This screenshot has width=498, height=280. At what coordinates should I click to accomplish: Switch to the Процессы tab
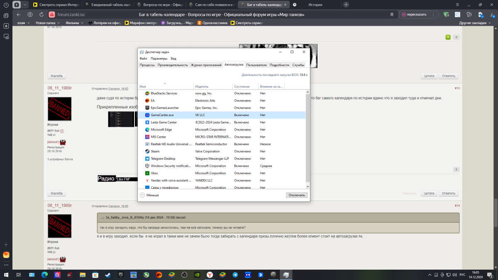[147, 65]
